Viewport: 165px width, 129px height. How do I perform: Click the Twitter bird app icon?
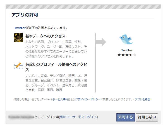tap(126, 39)
